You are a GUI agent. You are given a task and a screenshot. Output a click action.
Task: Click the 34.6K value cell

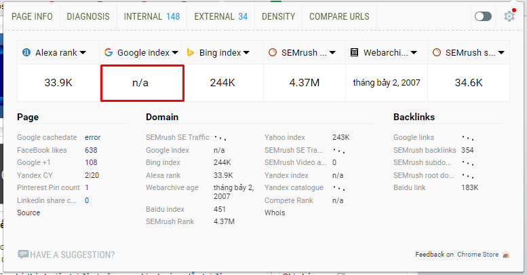pos(469,83)
